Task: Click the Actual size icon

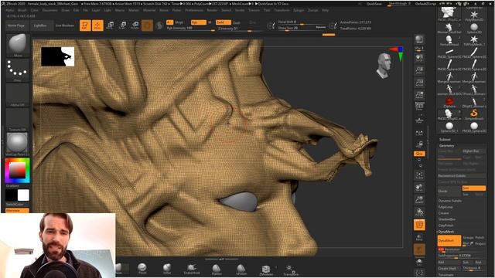Action: coord(419,83)
